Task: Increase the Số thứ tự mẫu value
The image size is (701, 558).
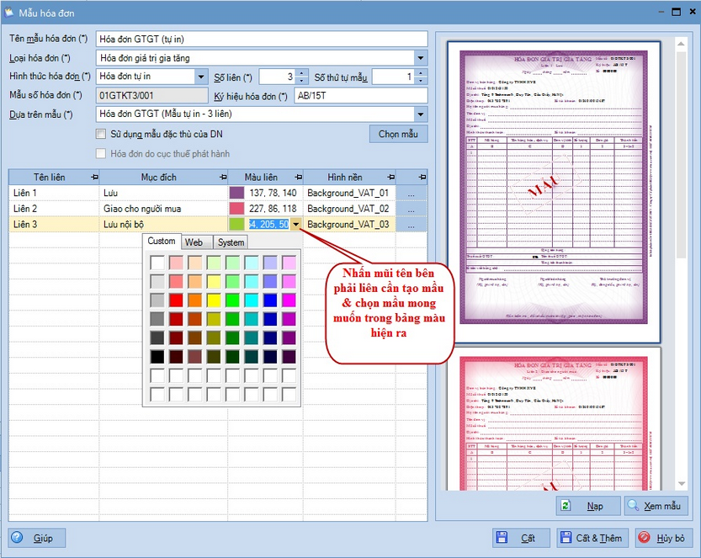Action: click(421, 73)
